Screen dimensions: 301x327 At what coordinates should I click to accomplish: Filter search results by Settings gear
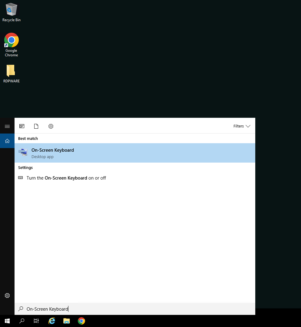click(51, 126)
